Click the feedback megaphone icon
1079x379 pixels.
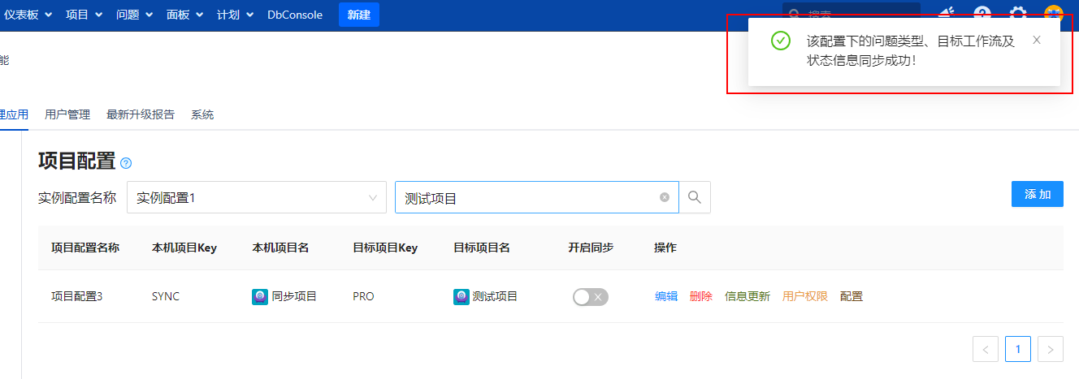click(x=947, y=14)
